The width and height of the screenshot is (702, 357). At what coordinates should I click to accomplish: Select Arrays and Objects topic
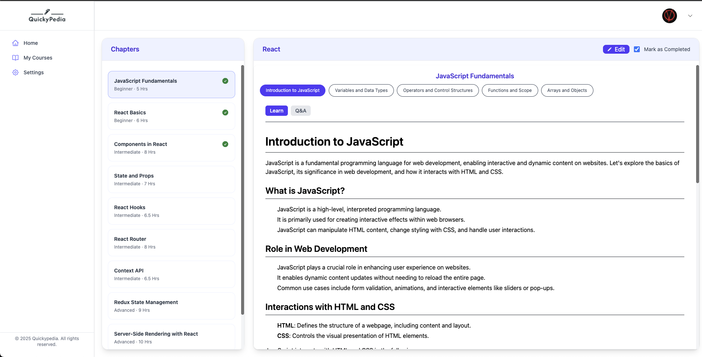pyautogui.click(x=567, y=90)
